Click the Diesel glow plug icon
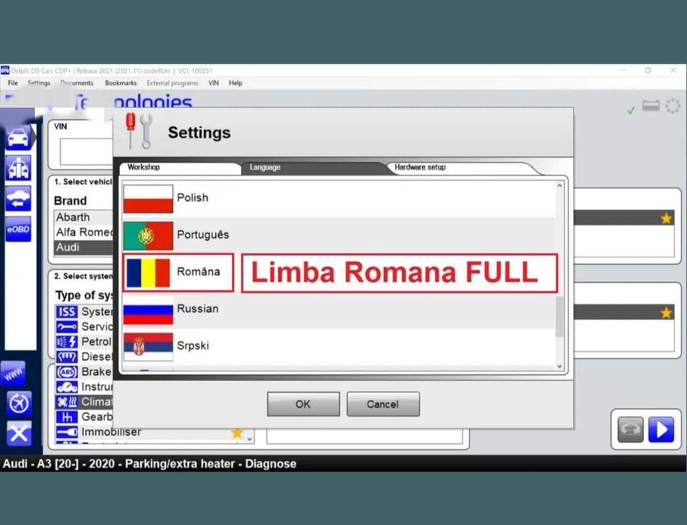Image resolution: width=687 pixels, height=525 pixels. (67, 357)
